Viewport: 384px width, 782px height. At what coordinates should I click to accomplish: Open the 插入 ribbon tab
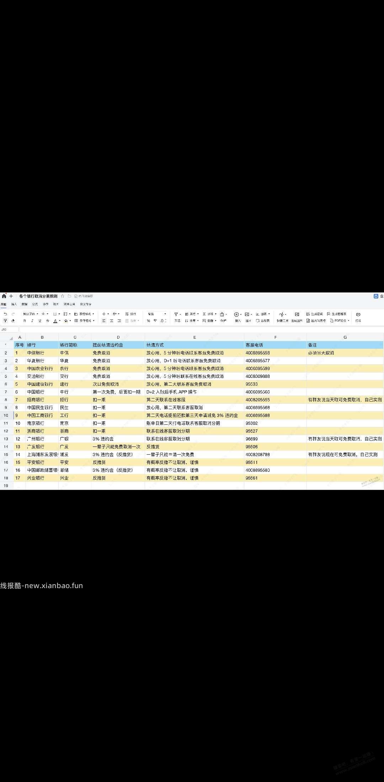click(x=14, y=304)
